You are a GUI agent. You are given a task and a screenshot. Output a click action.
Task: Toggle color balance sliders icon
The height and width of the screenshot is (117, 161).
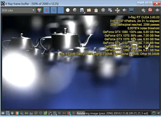point(26,113)
